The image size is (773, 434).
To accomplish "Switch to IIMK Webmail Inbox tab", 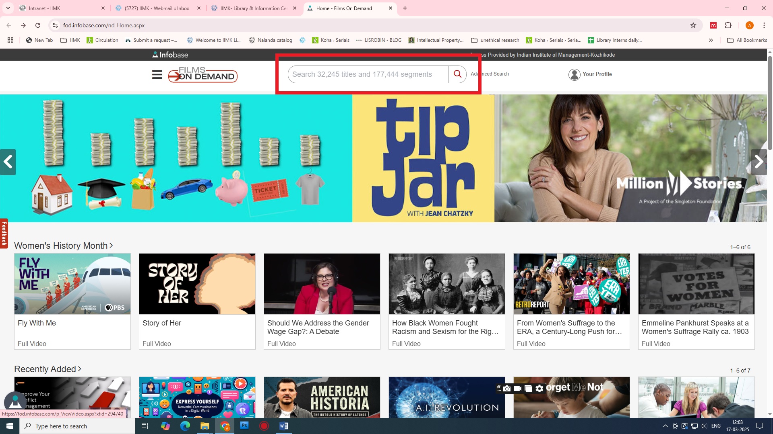I will [157, 8].
